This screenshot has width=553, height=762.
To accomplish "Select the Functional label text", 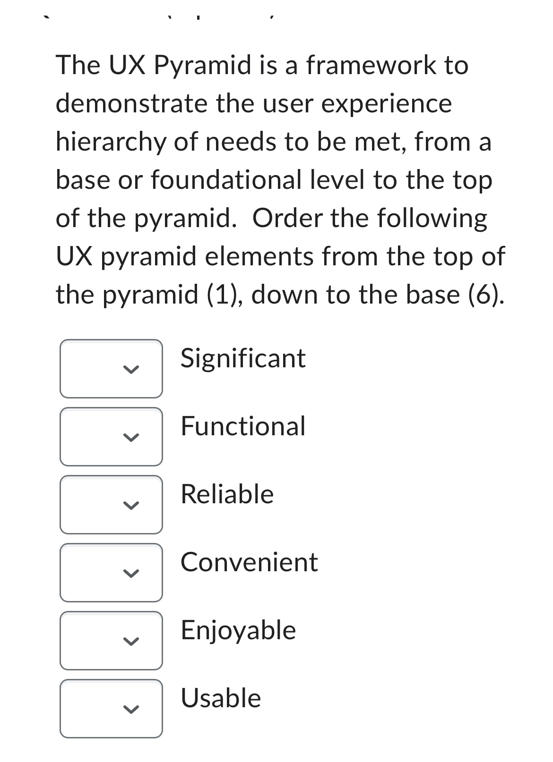I will [242, 426].
